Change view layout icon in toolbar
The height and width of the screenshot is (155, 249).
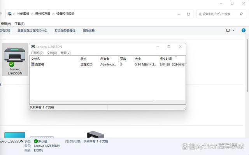[x=228, y=30]
